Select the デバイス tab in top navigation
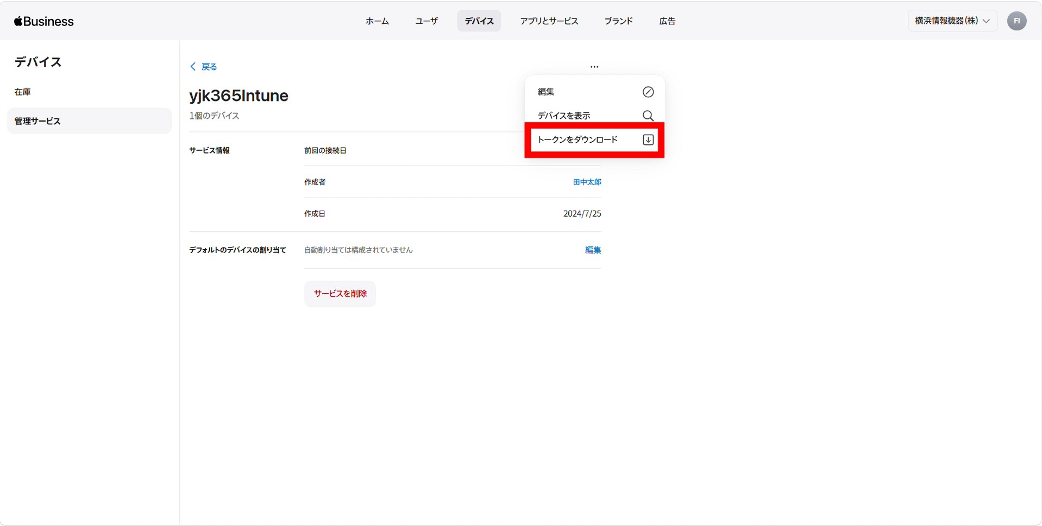 479,21
